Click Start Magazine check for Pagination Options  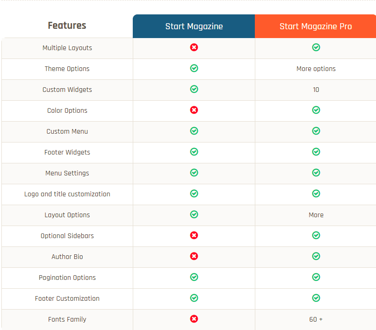point(194,277)
